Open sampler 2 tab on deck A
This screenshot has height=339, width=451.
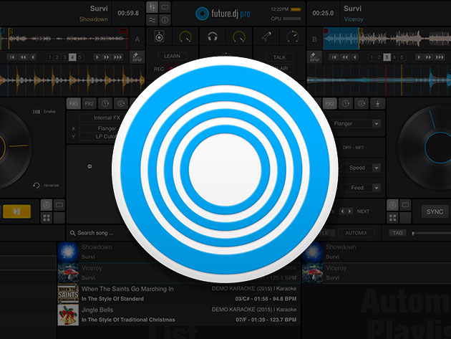pyautogui.click(x=121, y=103)
